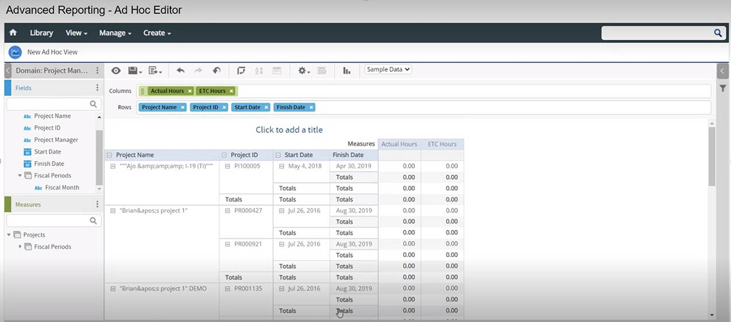
Task: Open the gear options dropdown
Action: [x=304, y=70]
